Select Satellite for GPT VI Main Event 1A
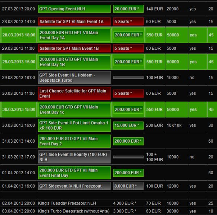 (x=74, y=22)
